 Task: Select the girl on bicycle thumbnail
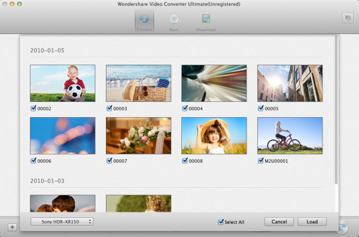[x=290, y=136]
